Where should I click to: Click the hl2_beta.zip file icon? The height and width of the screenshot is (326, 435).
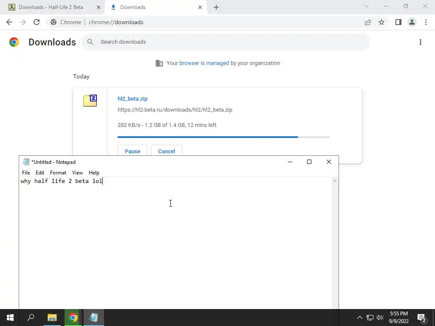tap(90, 100)
